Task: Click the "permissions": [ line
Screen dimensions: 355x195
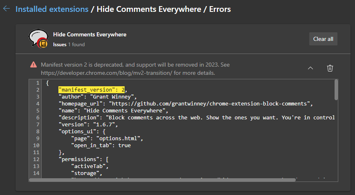Action: pyautogui.click(x=84, y=159)
